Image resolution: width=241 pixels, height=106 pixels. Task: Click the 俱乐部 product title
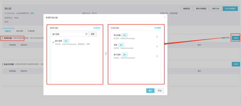coord(8,9)
